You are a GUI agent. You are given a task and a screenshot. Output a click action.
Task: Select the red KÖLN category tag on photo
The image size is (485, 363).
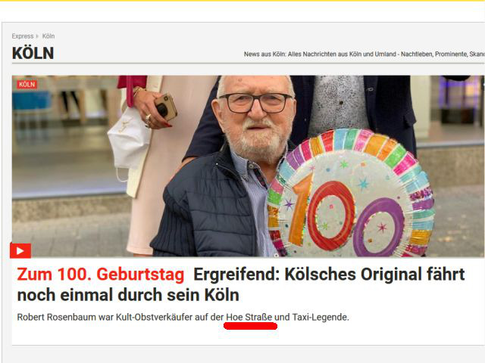click(x=27, y=84)
